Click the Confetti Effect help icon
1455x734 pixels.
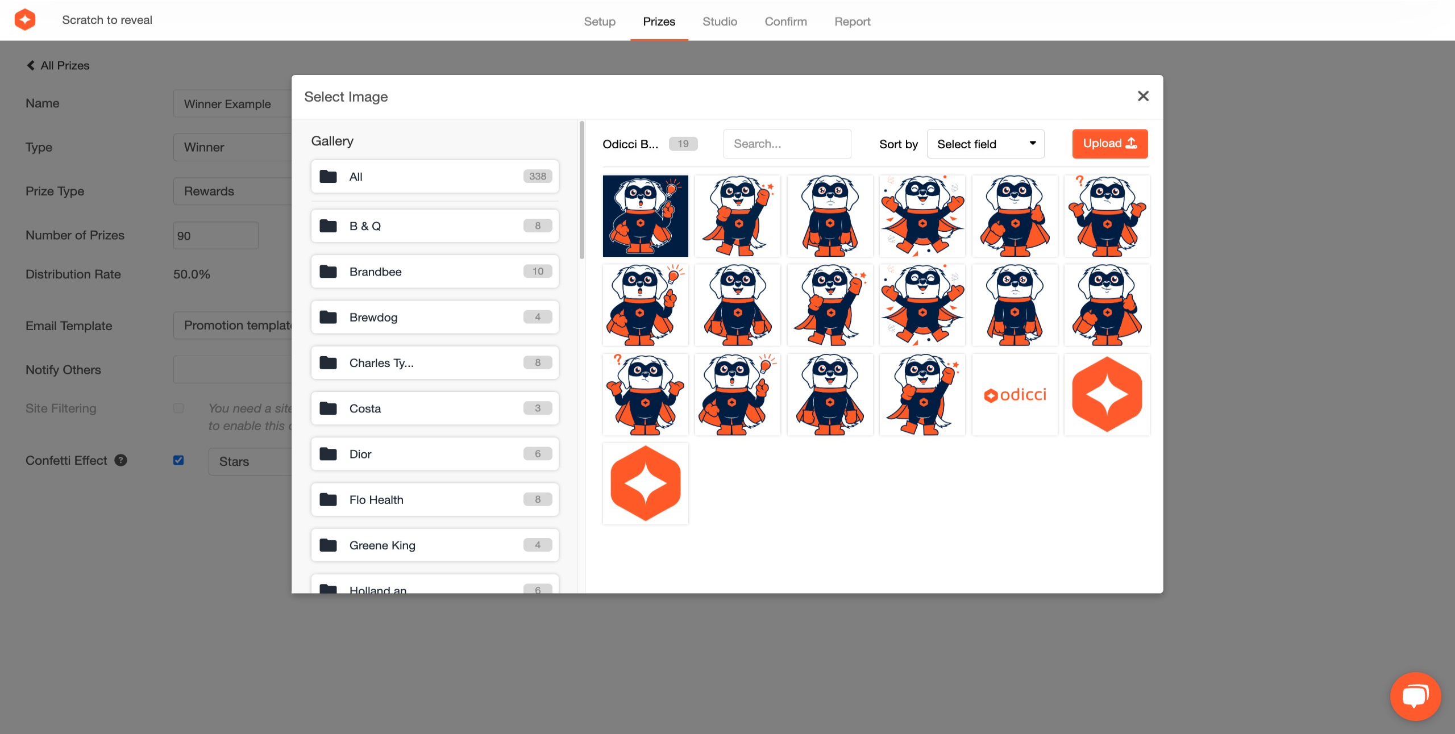point(120,460)
